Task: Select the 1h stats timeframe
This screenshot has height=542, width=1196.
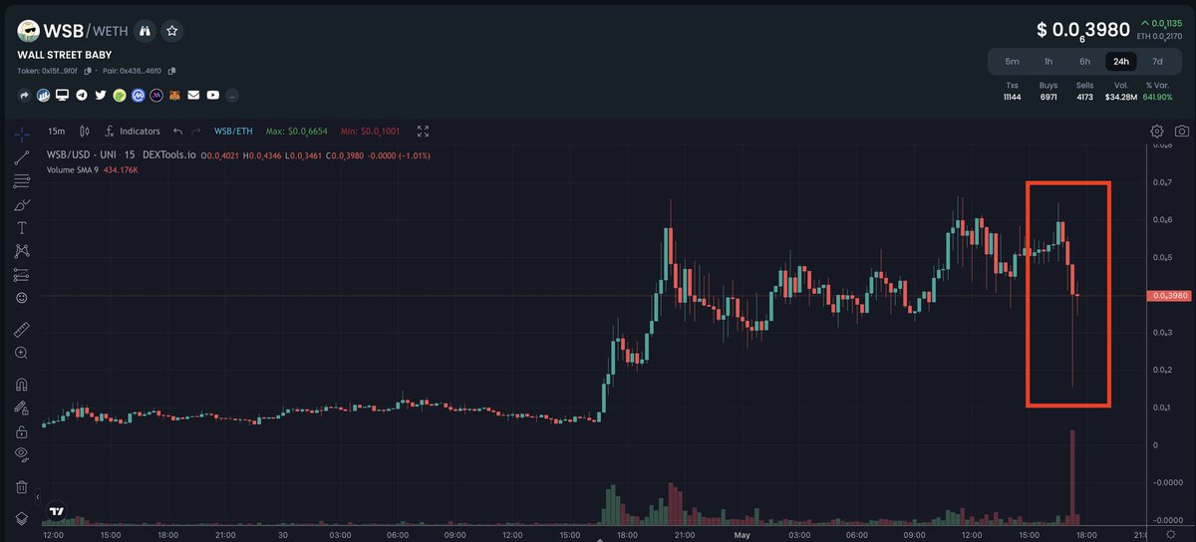Action: tap(1047, 61)
